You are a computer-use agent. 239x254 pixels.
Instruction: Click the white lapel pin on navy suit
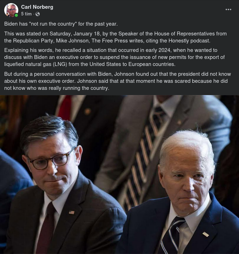206,234
